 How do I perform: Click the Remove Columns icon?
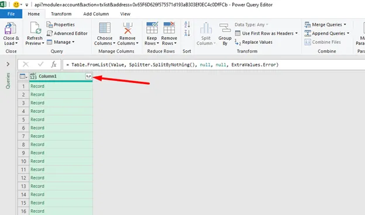coord(128,28)
